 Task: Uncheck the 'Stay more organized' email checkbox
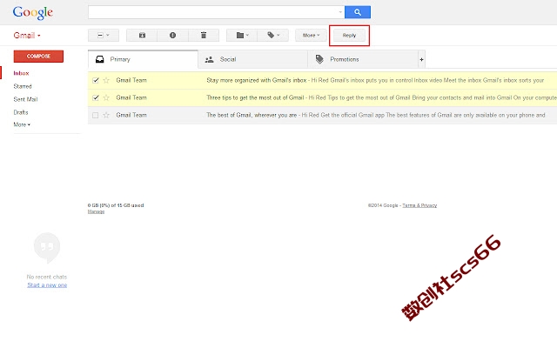coord(95,80)
